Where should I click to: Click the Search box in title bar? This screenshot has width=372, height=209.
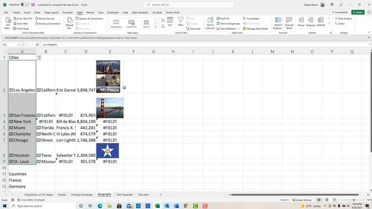click(188, 5)
